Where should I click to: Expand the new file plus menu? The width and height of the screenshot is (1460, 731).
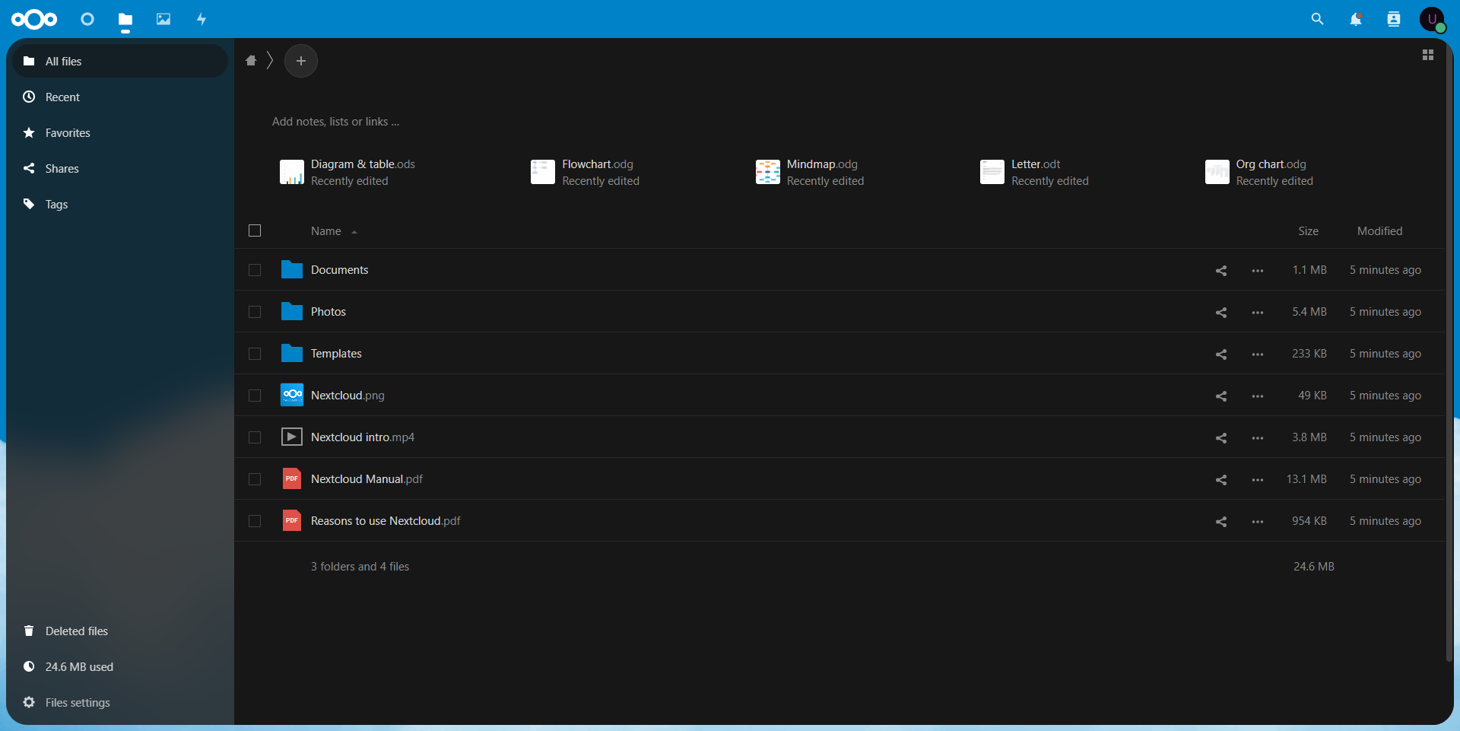point(301,61)
